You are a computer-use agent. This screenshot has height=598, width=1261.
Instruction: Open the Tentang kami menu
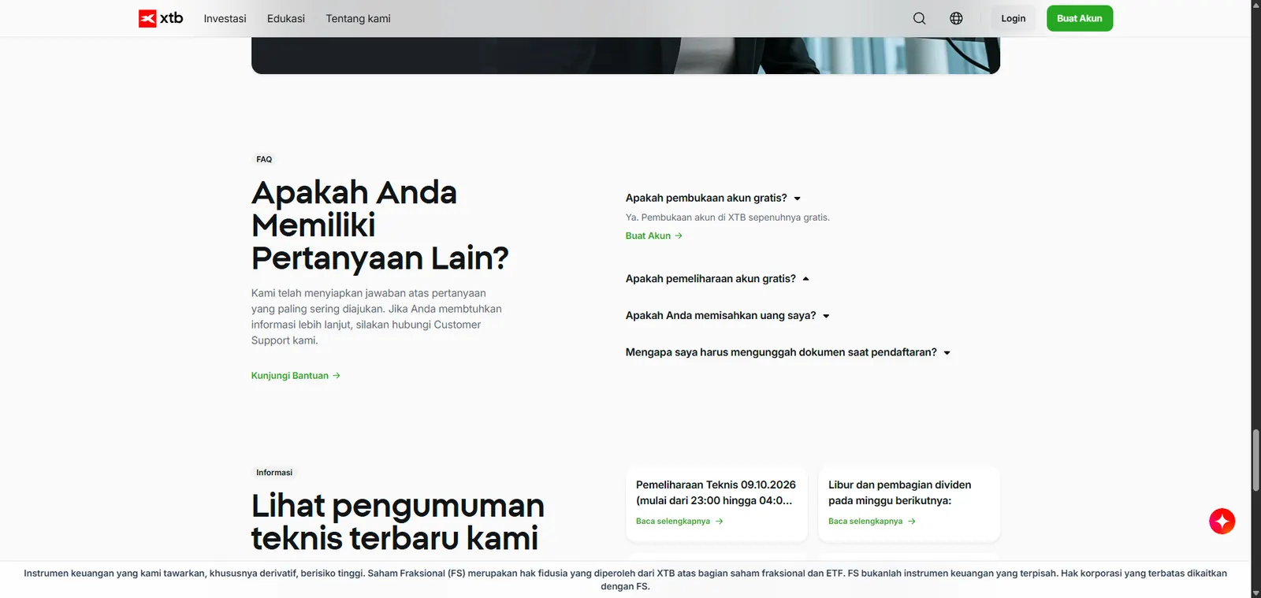[x=358, y=18]
